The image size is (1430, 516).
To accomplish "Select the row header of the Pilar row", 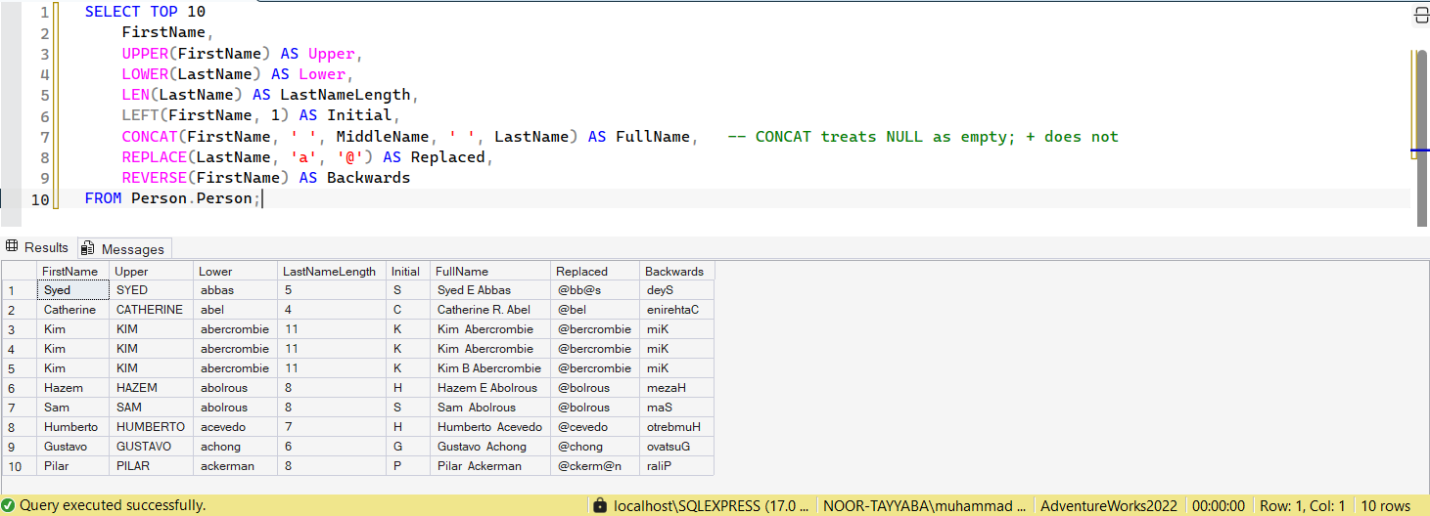I will (x=19, y=466).
